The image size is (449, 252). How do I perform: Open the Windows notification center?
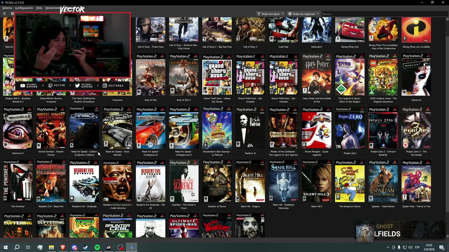point(442,247)
